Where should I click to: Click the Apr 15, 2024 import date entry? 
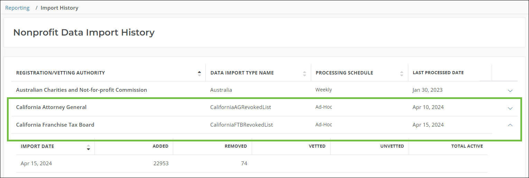(x=36, y=164)
